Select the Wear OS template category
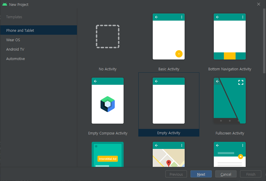This screenshot has width=266, height=181. [x=39, y=40]
